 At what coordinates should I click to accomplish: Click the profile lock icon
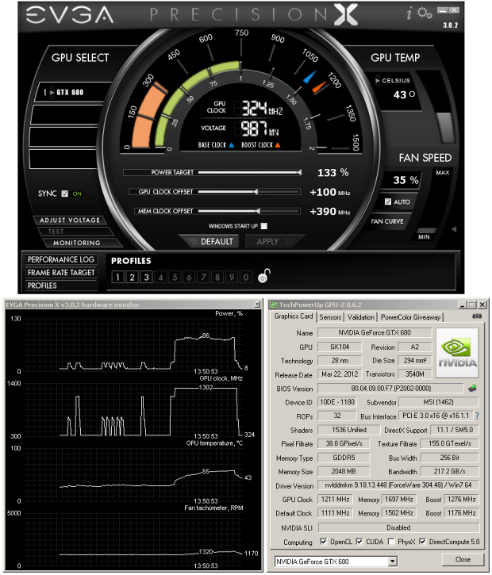pos(264,276)
